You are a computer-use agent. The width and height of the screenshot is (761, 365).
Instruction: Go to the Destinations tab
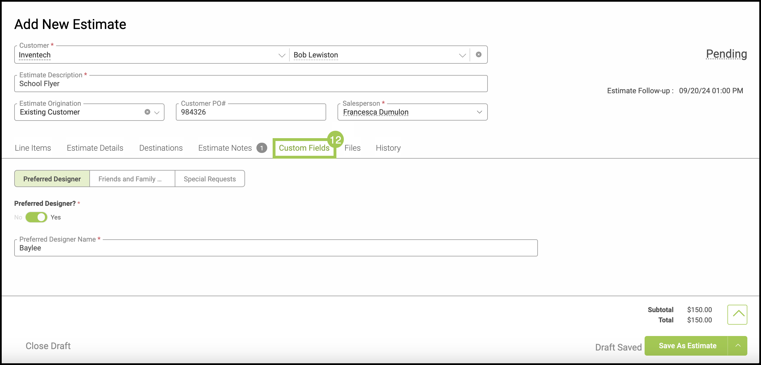tap(161, 148)
